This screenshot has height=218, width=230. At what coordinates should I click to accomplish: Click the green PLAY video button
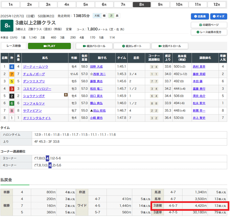[49, 46]
